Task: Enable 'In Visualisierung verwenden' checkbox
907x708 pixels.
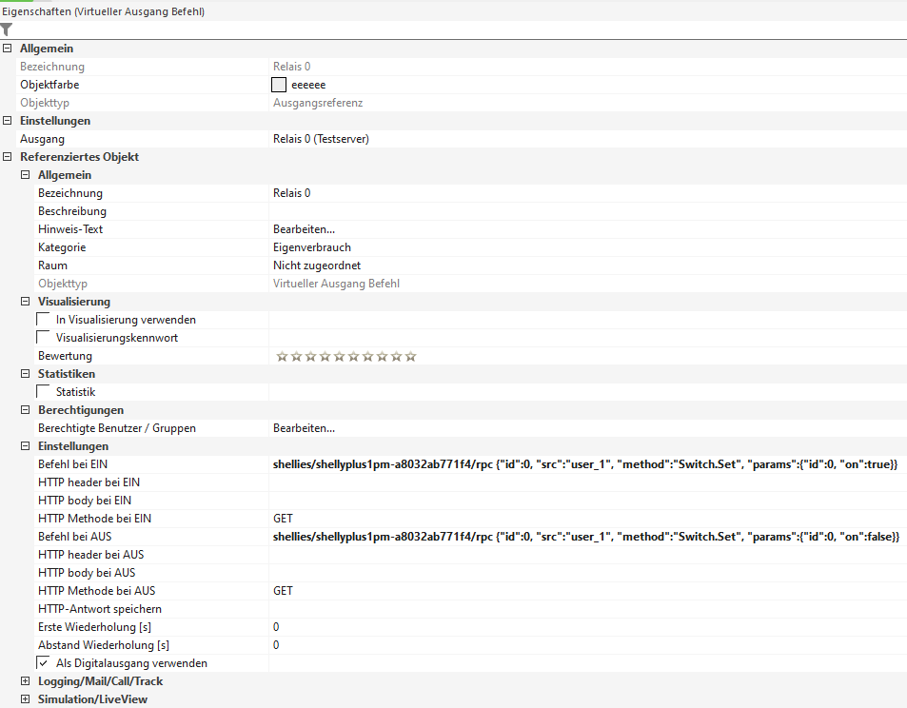Action: click(44, 320)
